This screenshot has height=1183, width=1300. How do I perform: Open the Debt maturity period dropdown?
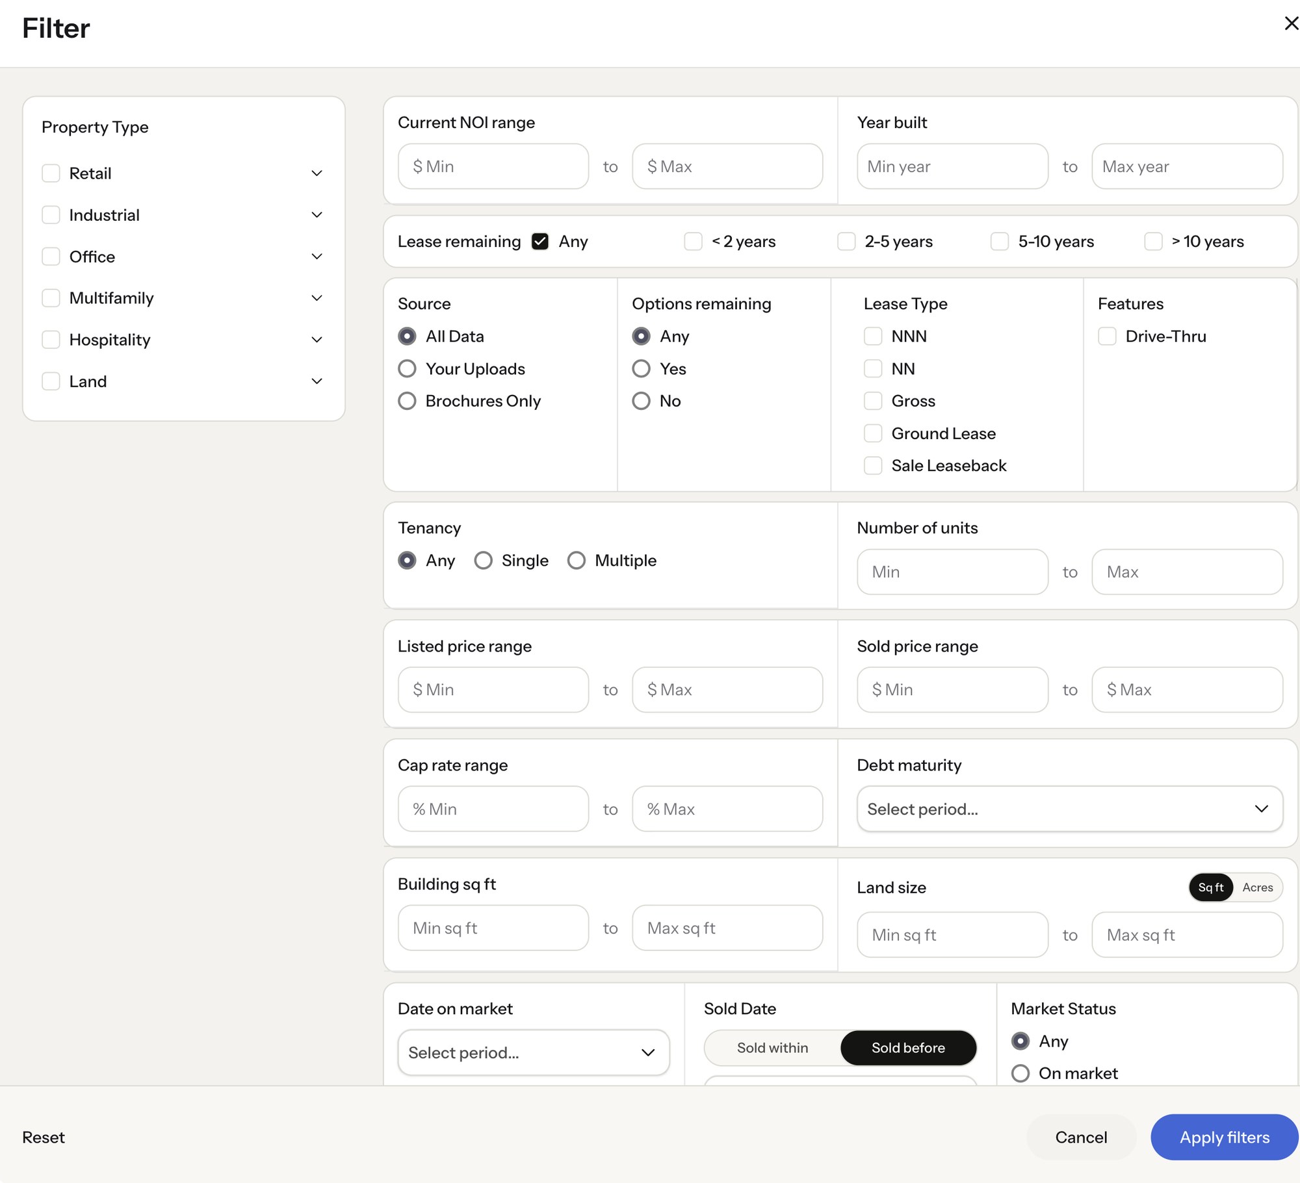pos(1070,809)
